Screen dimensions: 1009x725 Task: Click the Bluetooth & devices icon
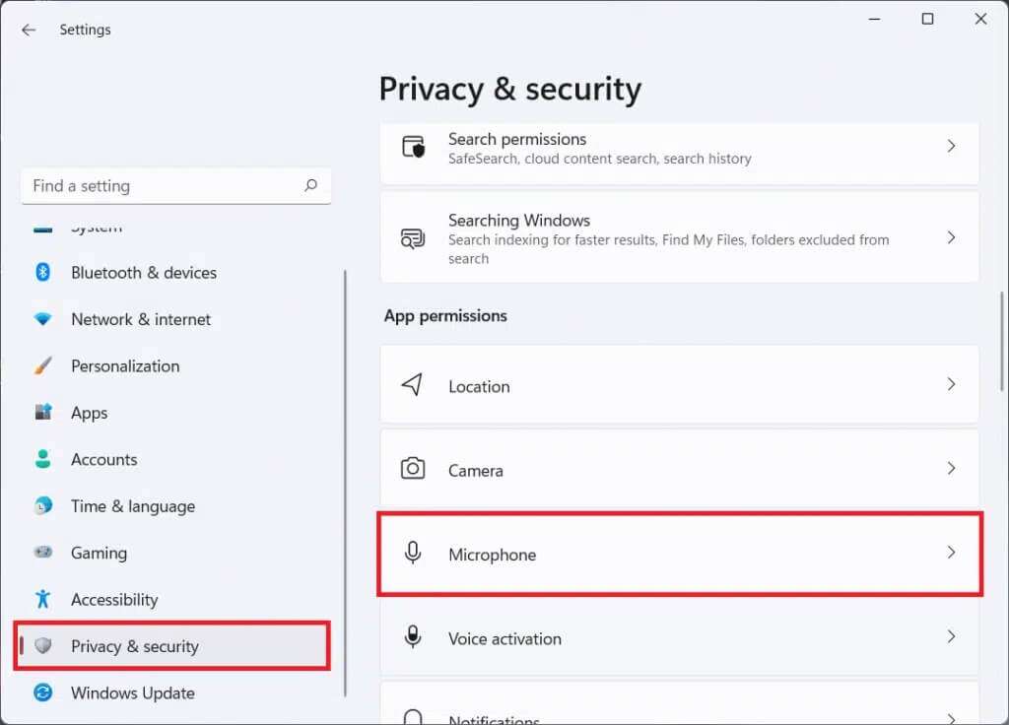[x=42, y=273]
